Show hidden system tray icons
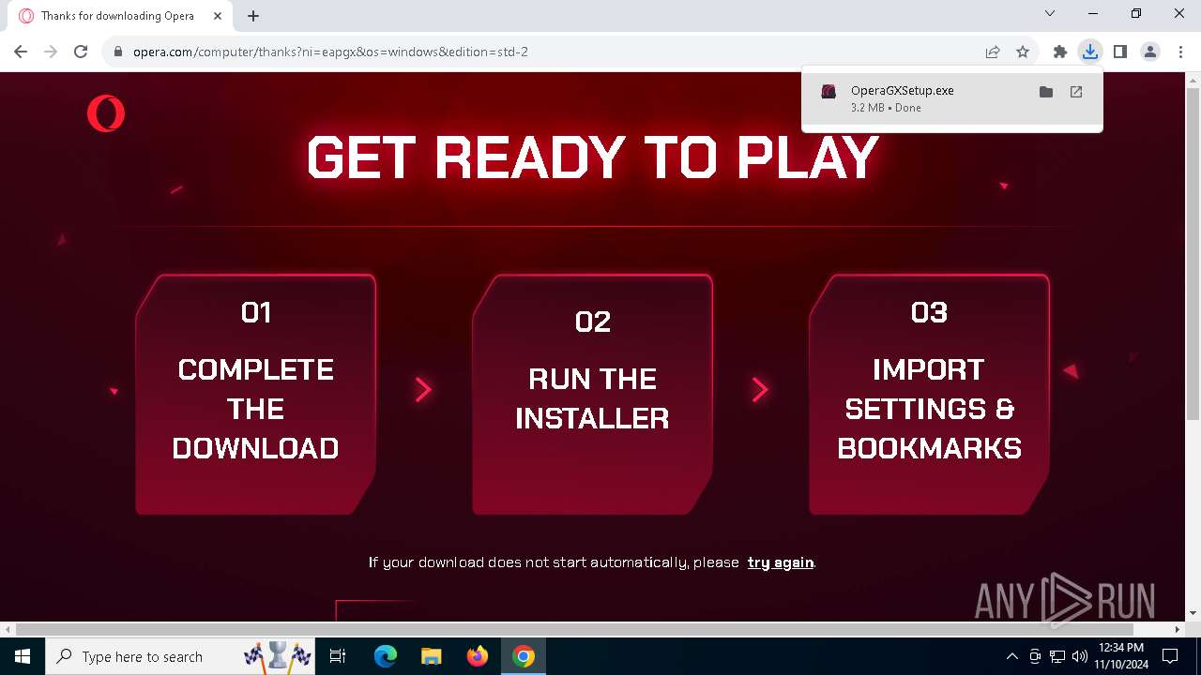 pyautogui.click(x=1011, y=656)
